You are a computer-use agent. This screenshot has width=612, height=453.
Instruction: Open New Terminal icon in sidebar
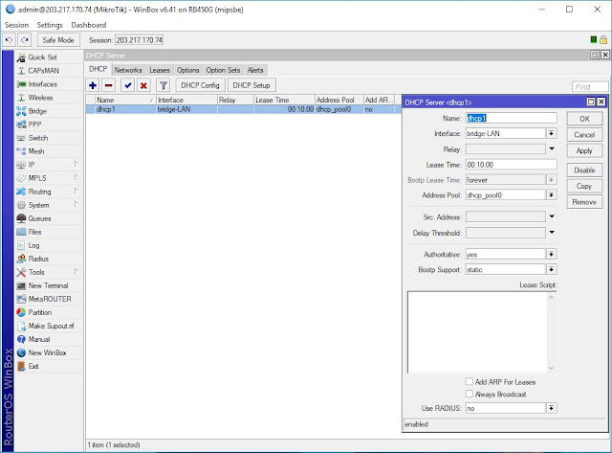[21, 285]
